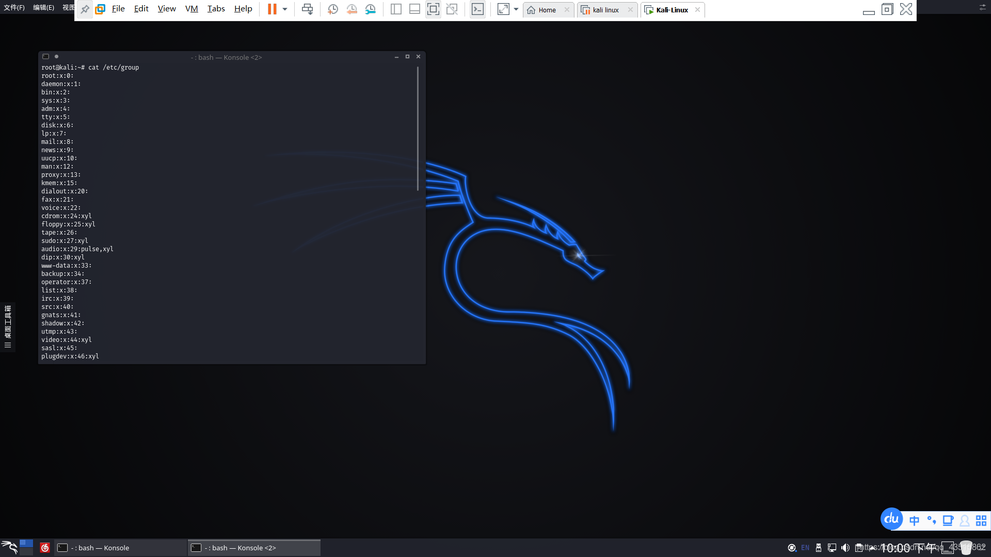The height and width of the screenshot is (557, 991).
Task: Minimize the Konsole <2> window
Action: [396, 57]
